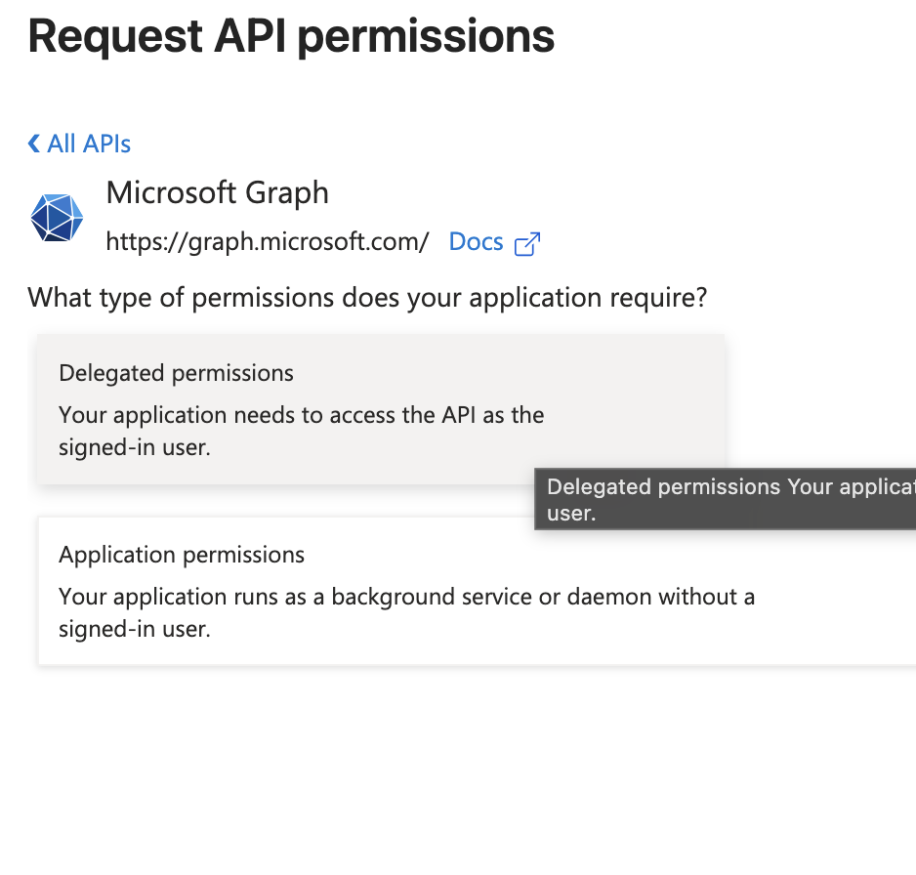
Task: Go back to All APIs
Action: click(x=79, y=144)
